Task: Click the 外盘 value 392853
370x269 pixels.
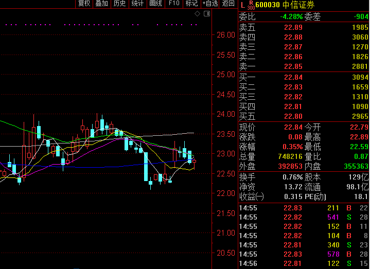Action: point(290,167)
